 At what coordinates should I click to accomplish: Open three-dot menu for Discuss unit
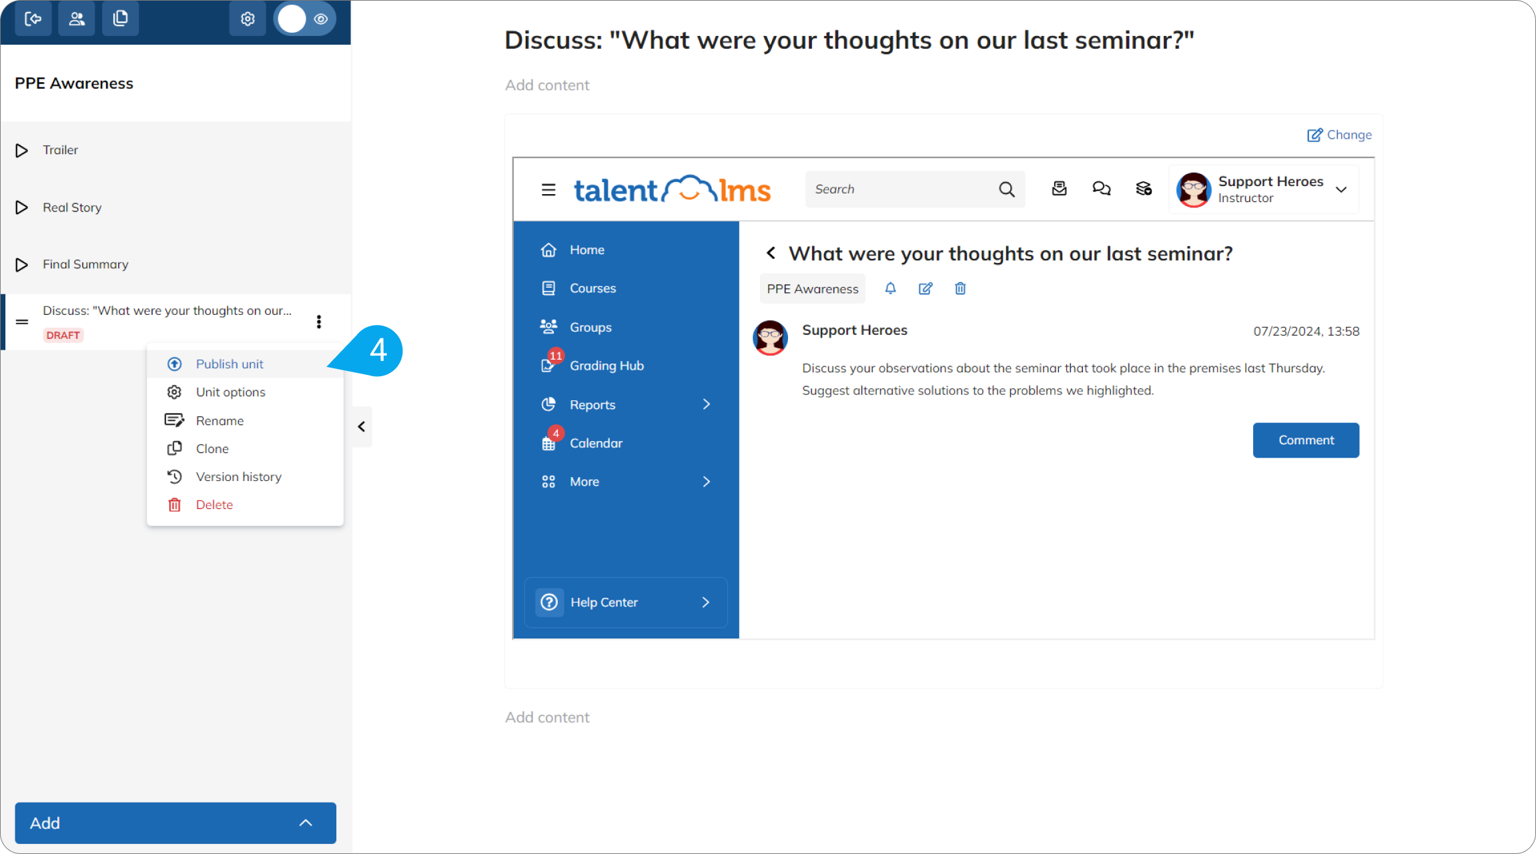point(319,322)
